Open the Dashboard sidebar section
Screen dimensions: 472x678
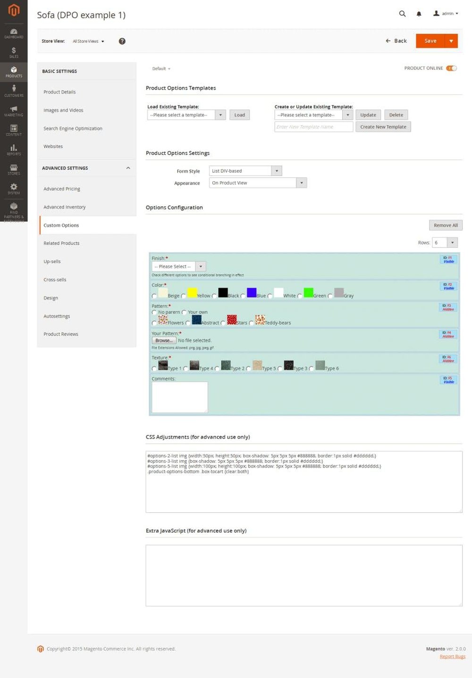coord(14,33)
